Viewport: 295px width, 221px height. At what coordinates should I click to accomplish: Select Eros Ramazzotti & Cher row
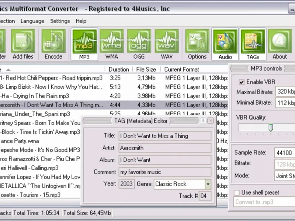click(40, 159)
